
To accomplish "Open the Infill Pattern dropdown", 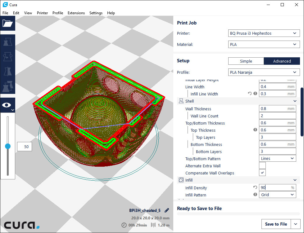I will click(x=277, y=195).
